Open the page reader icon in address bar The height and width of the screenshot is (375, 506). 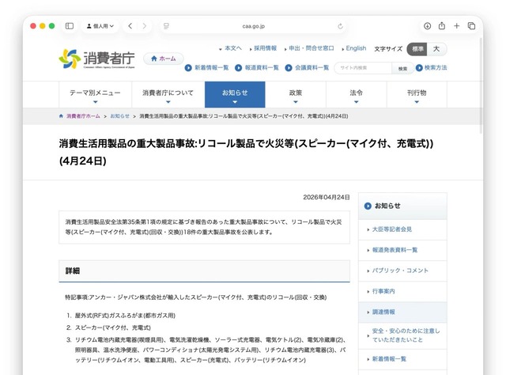point(166,26)
